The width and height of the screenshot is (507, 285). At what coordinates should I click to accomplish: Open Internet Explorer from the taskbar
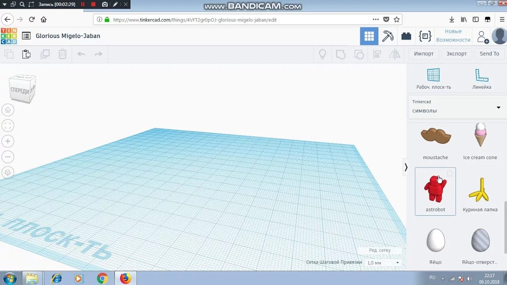(56, 278)
